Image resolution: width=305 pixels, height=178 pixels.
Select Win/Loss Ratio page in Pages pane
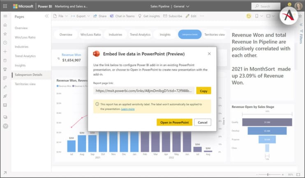tap(25, 37)
